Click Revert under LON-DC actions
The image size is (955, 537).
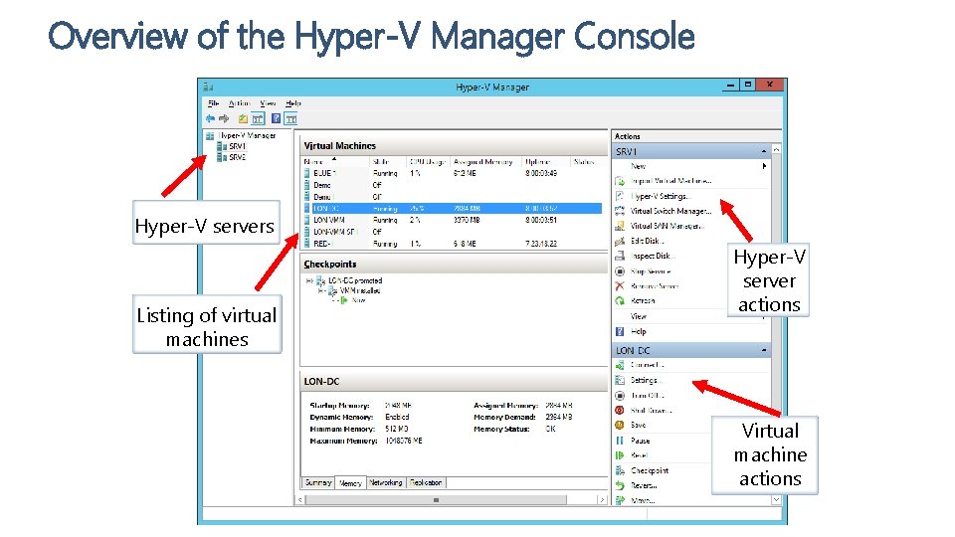pyautogui.click(x=644, y=486)
